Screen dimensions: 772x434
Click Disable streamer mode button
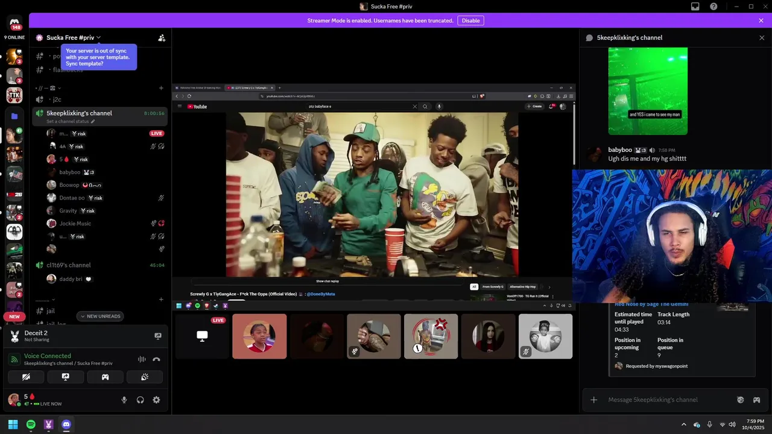470,20
